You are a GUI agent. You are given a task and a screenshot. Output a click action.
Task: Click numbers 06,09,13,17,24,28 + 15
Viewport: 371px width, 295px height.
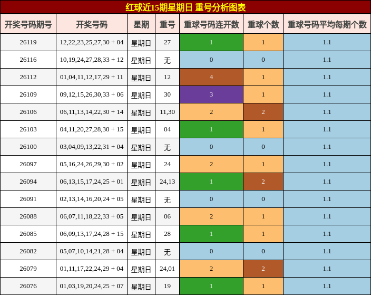[x=92, y=234]
